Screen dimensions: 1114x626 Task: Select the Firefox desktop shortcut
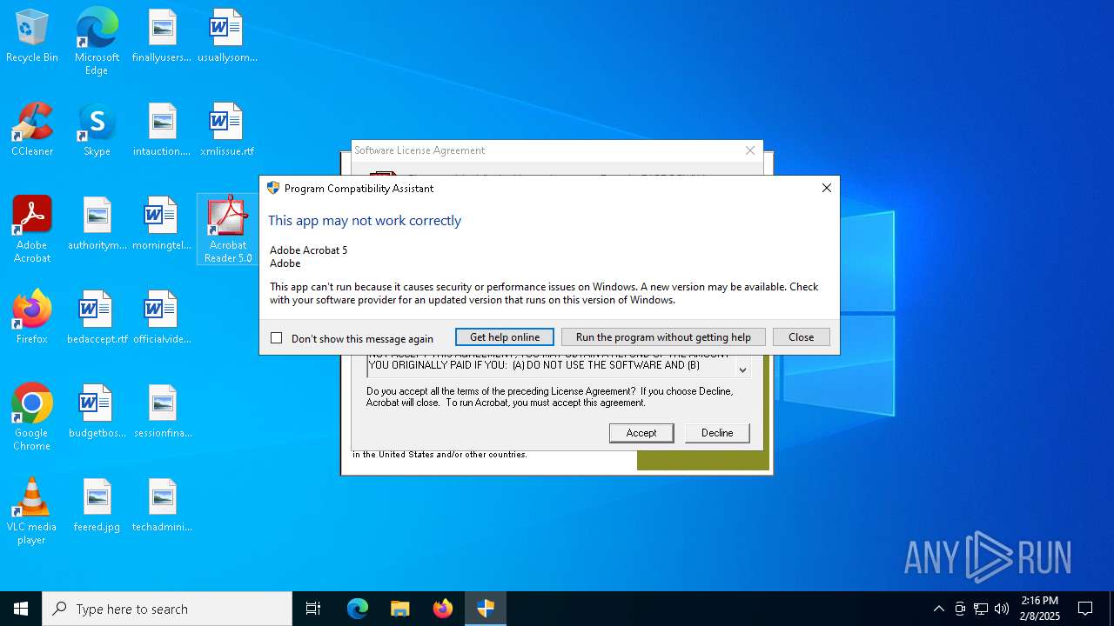32,318
